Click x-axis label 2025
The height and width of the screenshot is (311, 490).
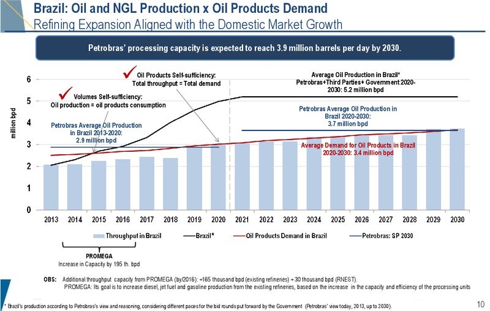tap(338, 220)
